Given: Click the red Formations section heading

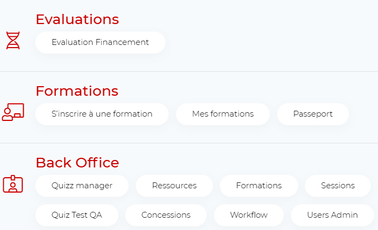Looking at the screenshot, I should [77, 91].
